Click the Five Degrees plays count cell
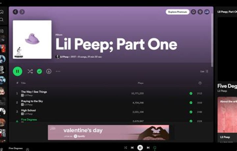 click(x=138, y=121)
